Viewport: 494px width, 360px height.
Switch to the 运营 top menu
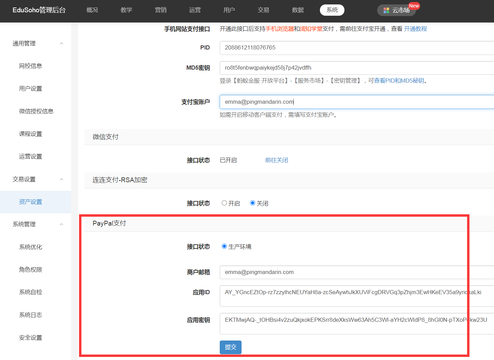(195, 10)
